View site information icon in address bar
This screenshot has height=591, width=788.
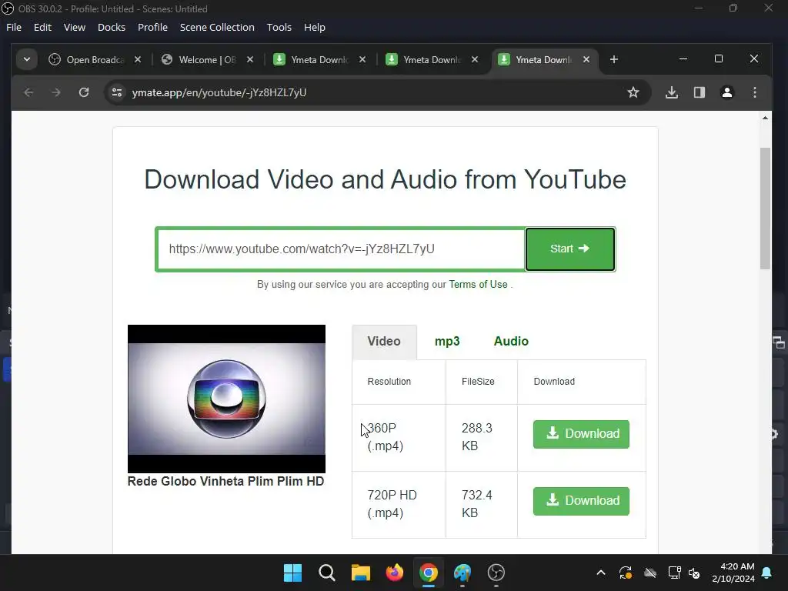(117, 92)
